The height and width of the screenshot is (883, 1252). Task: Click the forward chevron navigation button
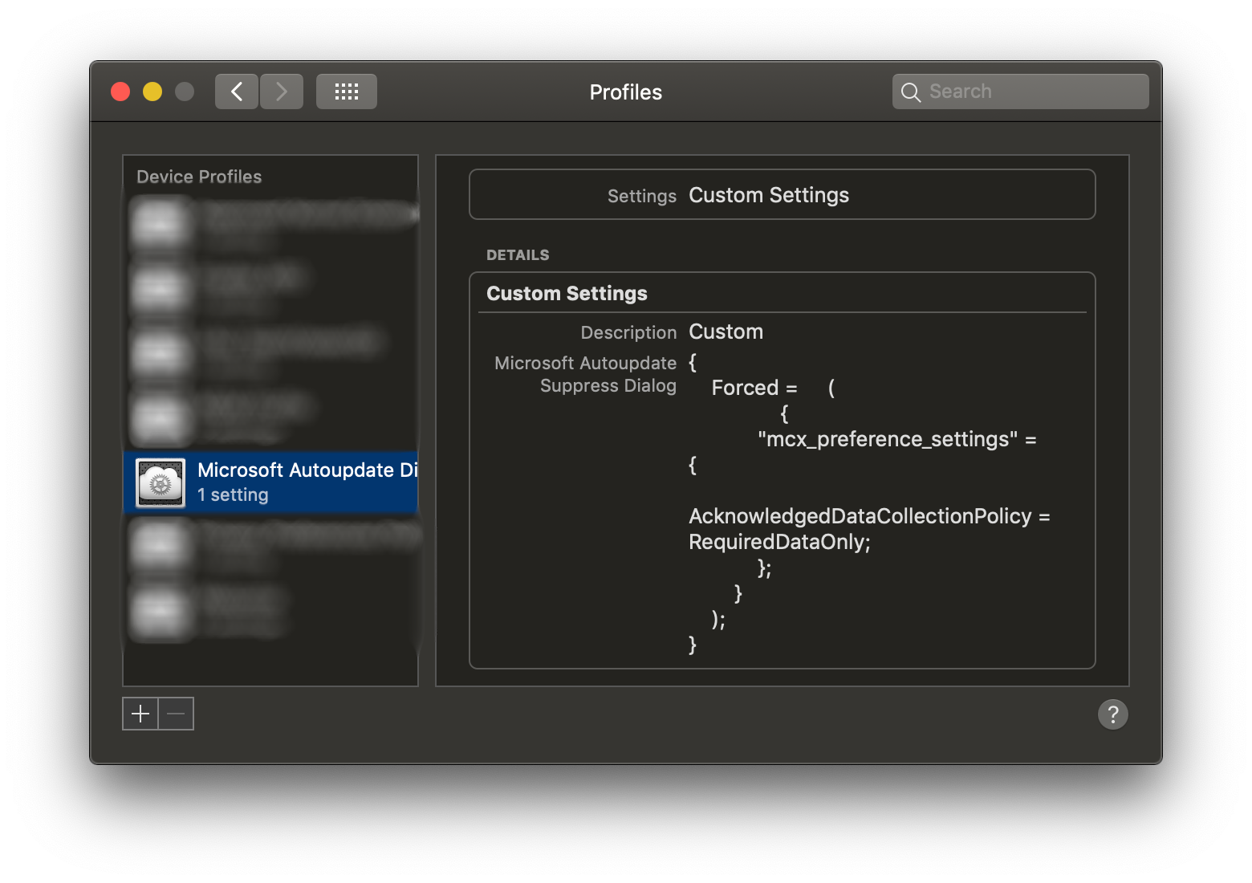click(x=282, y=92)
